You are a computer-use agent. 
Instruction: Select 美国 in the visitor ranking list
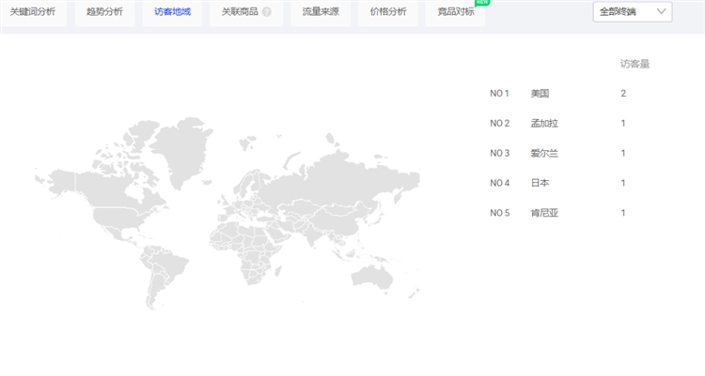click(x=540, y=94)
